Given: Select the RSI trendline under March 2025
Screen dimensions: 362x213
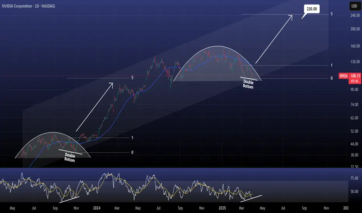Looking at the screenshot, I should (x=251, y=199).
